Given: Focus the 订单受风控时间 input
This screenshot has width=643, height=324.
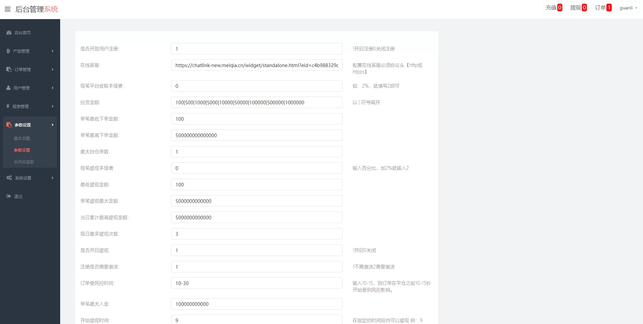Looking at the screenshot, I should click(256, 283).
